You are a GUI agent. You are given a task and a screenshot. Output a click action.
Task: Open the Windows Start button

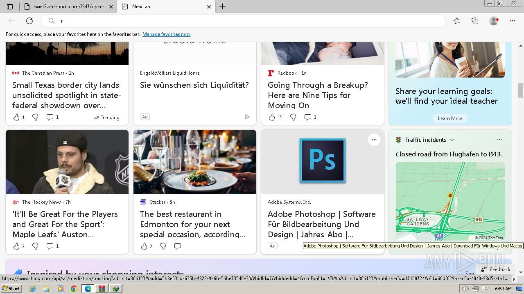[11, 289]
